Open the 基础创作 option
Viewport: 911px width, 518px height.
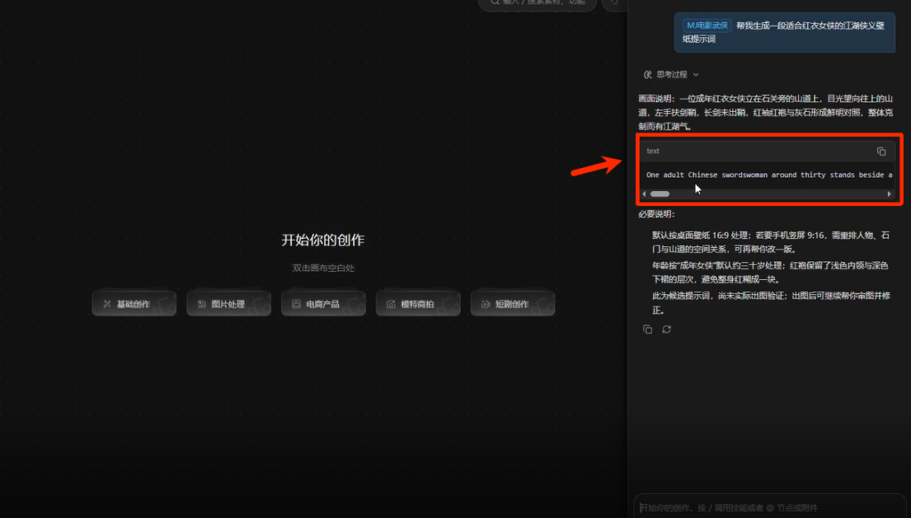point(133,303)
